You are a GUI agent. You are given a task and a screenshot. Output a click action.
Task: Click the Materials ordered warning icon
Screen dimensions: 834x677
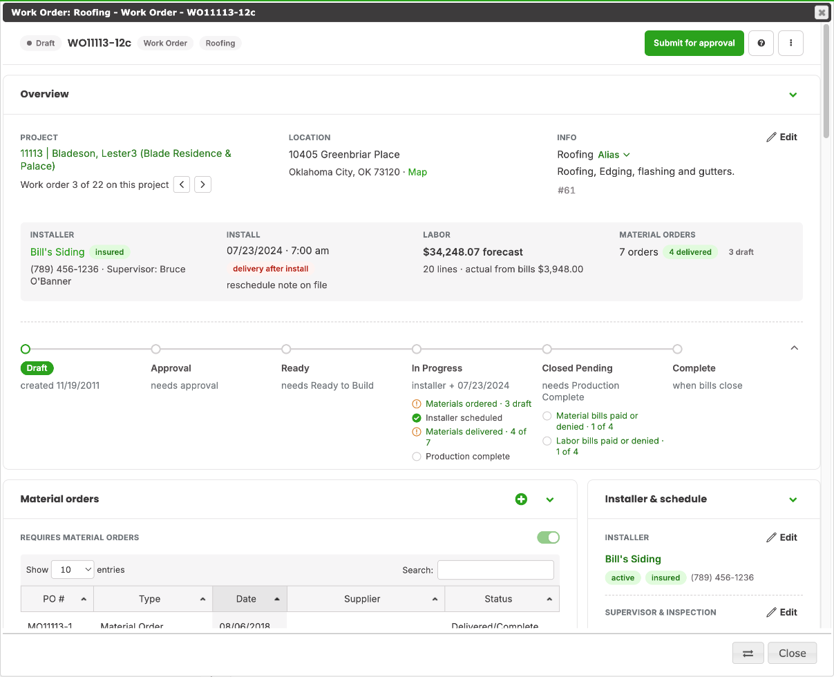[416, 403]
